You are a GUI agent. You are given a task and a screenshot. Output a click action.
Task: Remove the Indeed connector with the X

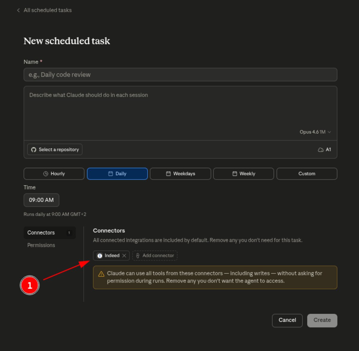point(124,255)
